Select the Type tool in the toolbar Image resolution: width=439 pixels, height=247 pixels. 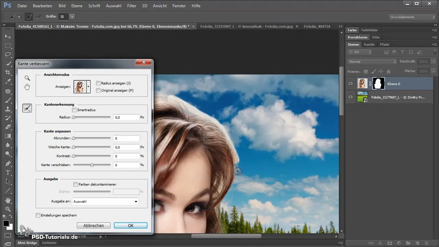pyautogui.click(x=8, y=173)
